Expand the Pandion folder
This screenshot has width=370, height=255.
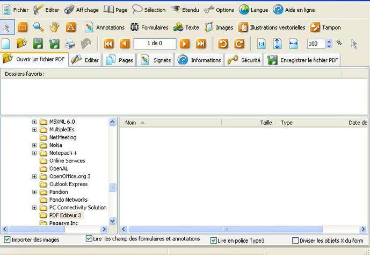(x=34, y=192)
